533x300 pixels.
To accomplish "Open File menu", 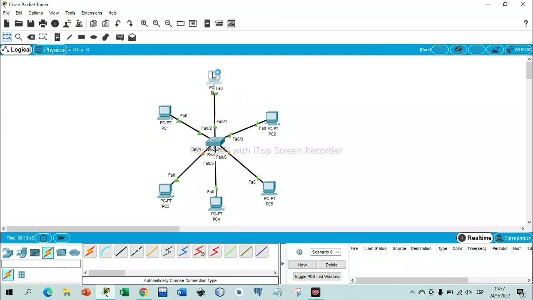I will coord(6,13).
